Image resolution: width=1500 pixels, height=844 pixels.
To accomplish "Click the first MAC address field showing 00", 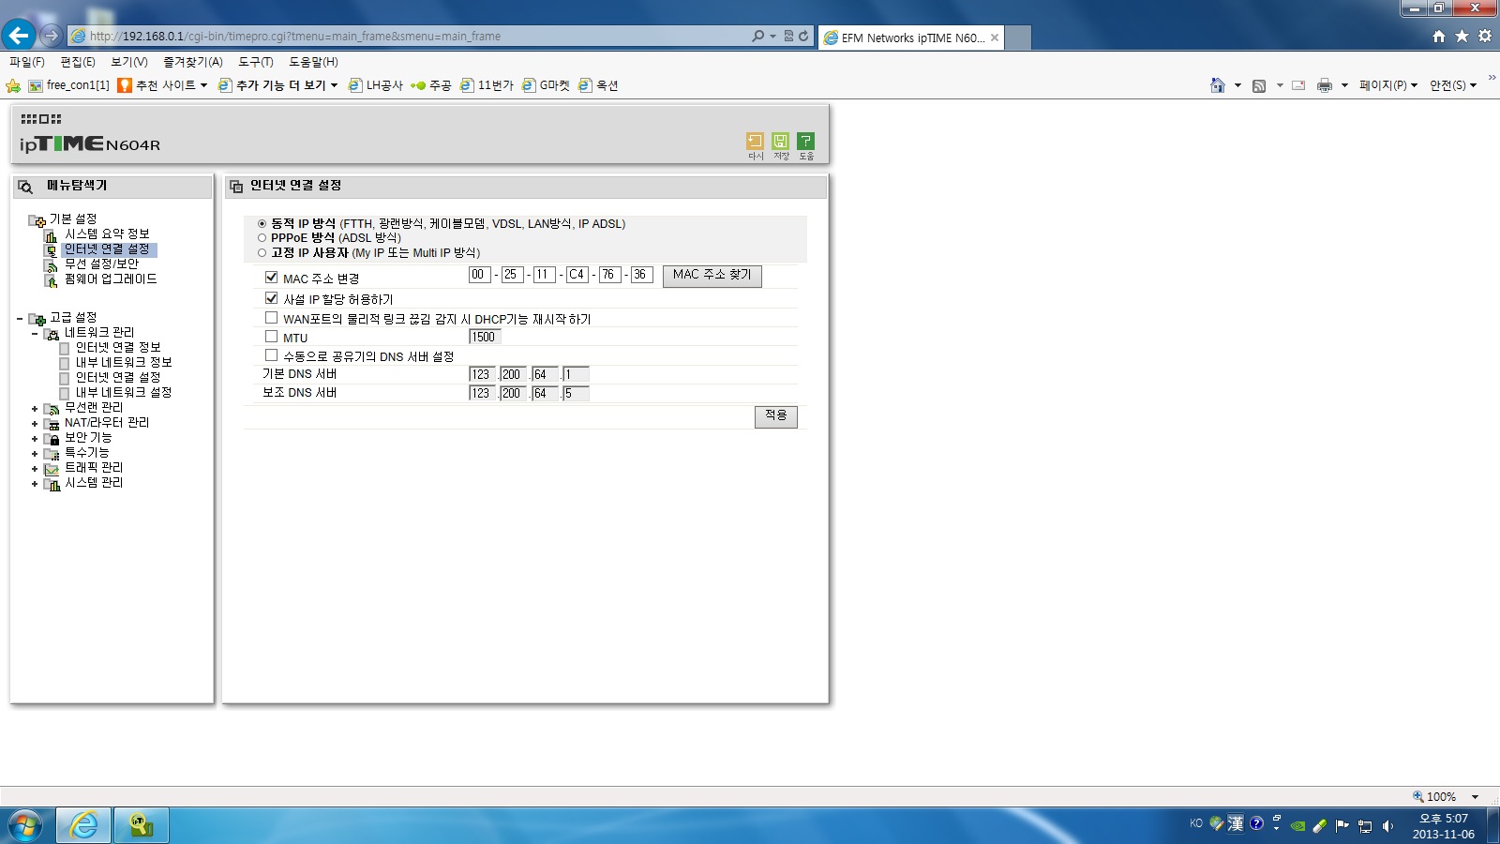I will pyautogui.click(x=479, y=275).
